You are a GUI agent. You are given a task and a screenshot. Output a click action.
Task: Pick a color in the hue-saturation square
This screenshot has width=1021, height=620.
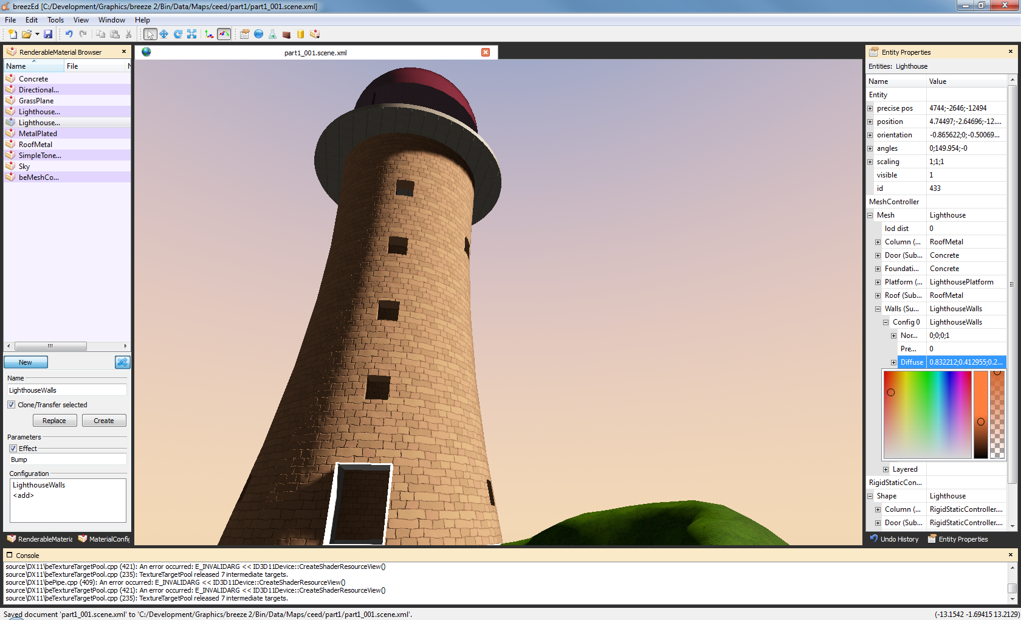pyautogui.click(x=927, y=415)
